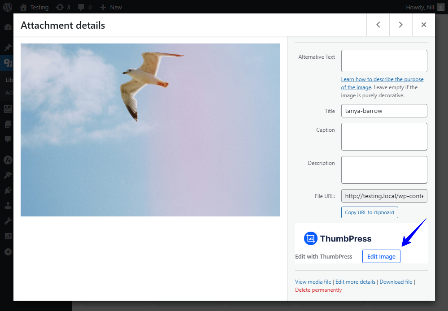This screenshot has height=311, width=448.
Task: Select the File URL field
Action: tap(384, 196)
